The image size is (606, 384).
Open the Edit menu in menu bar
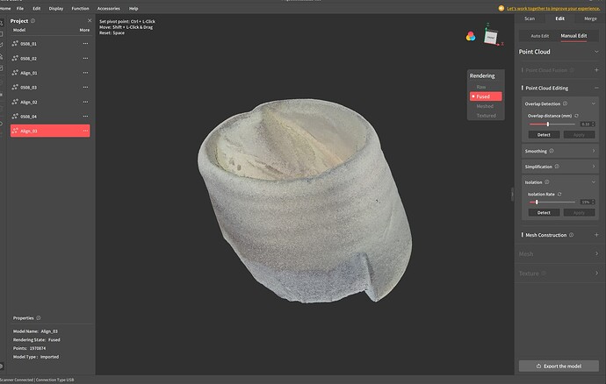click(x=36, y=9)
